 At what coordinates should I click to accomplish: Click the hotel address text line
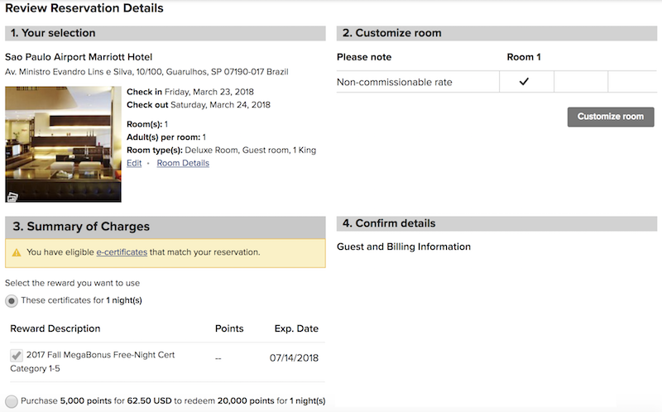(x=146, y=72)
